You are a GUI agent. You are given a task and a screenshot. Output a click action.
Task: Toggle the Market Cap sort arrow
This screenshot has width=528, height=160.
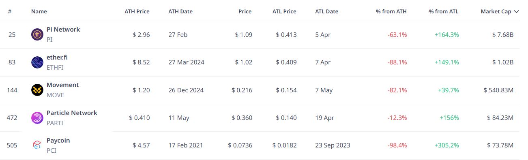(x=516, y=12)
